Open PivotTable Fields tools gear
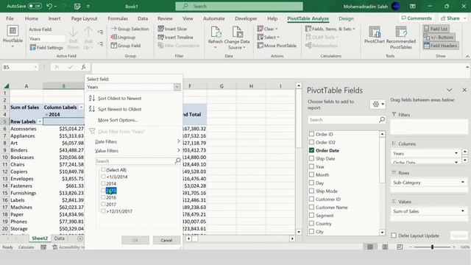The width and height of the screenshot is (471, 265). pos(378,105)
